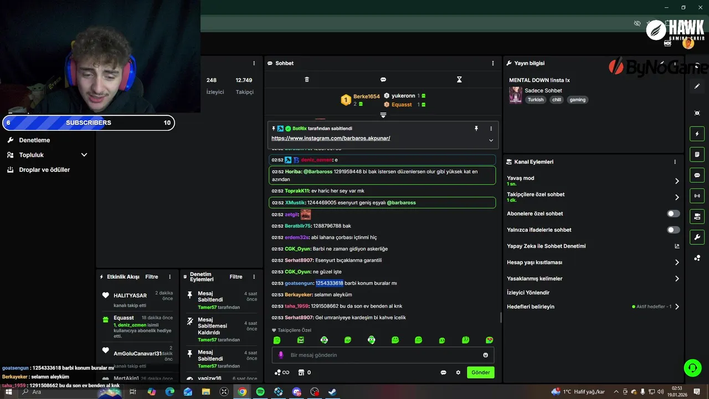Click username Serhat8907 in the last message
Screen dimensions: 709x399
[299, 318]
